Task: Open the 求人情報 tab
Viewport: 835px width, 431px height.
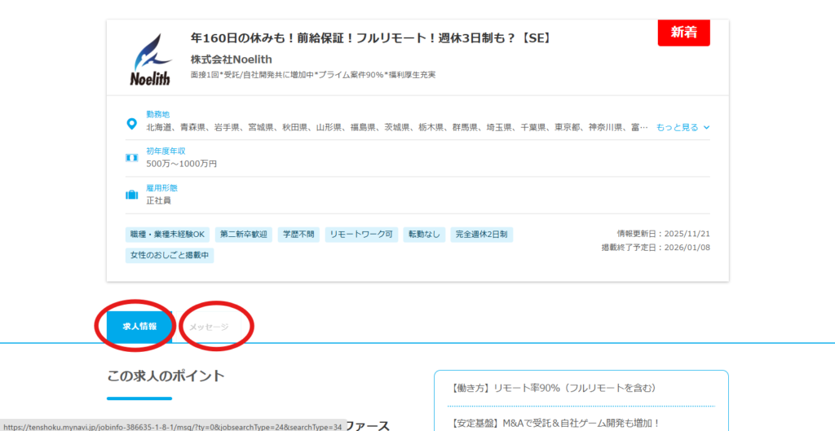Action: pos(139,327)
